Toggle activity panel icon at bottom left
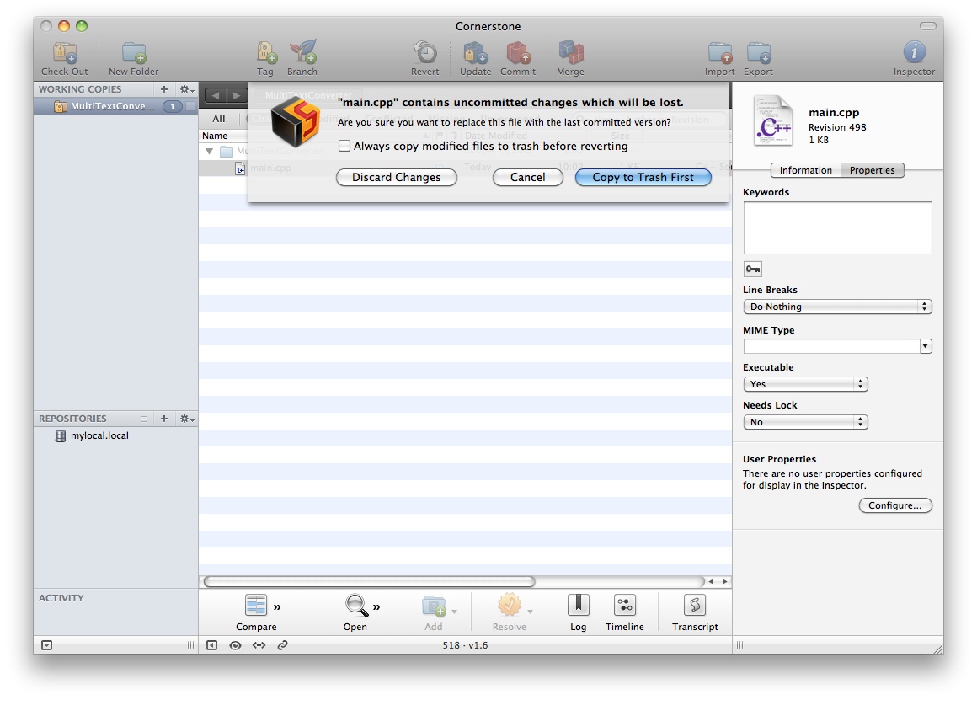This screenshot has width=977, height=705. (46, 646)
